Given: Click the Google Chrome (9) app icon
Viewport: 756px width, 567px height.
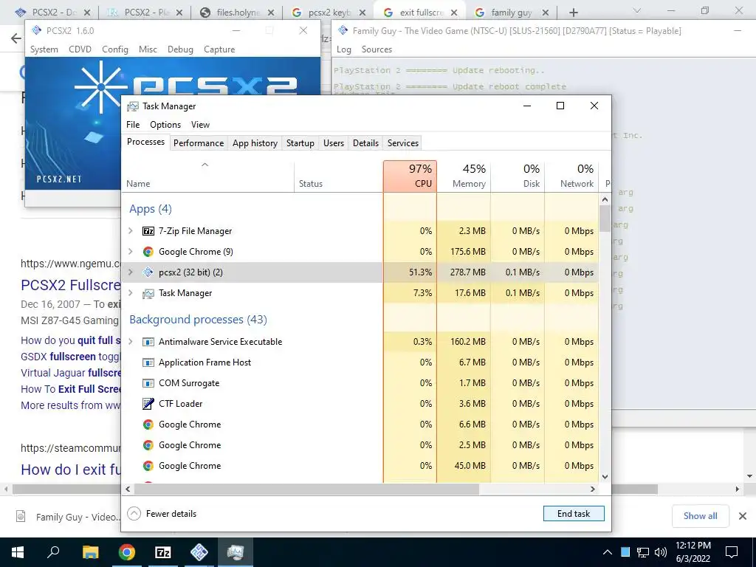Looking at the screenshot, I should pos(148,252).
